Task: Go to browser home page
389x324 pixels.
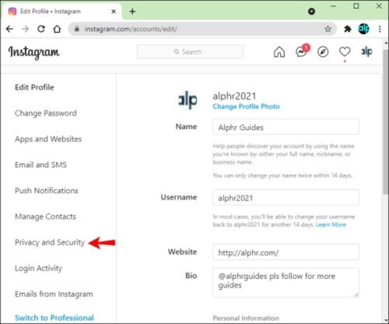Action: click(x=57, y=29)
